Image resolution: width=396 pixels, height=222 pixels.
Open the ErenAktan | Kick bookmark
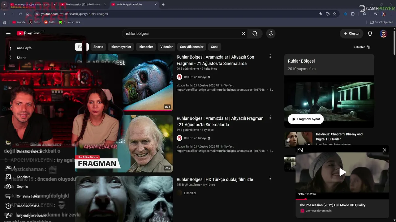pyautogui.click(x=70, y=22)
